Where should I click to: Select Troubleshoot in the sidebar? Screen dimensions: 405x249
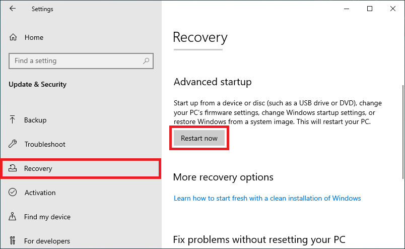45,144
